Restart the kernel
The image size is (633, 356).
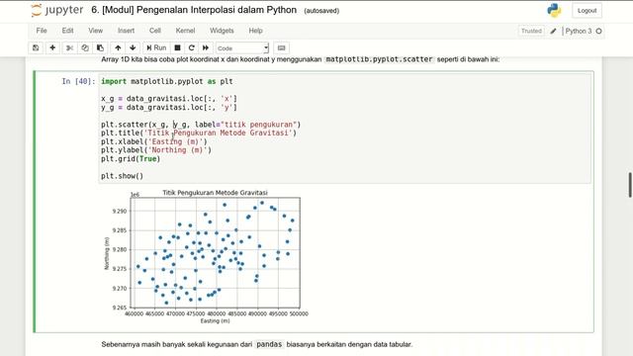191,48
